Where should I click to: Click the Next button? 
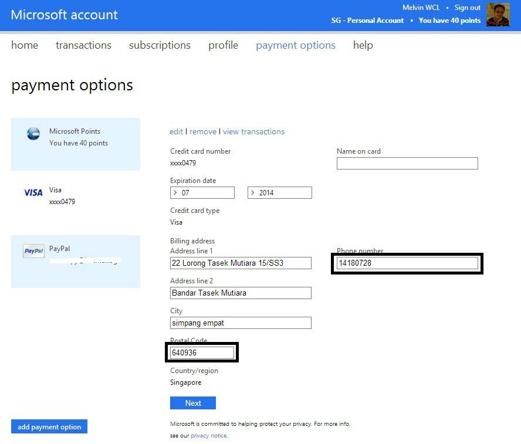tap(192, 403)
